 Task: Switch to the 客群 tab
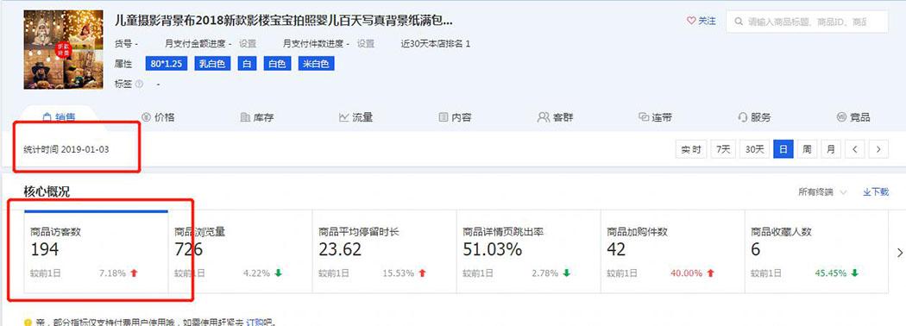[x=555, y=117]
